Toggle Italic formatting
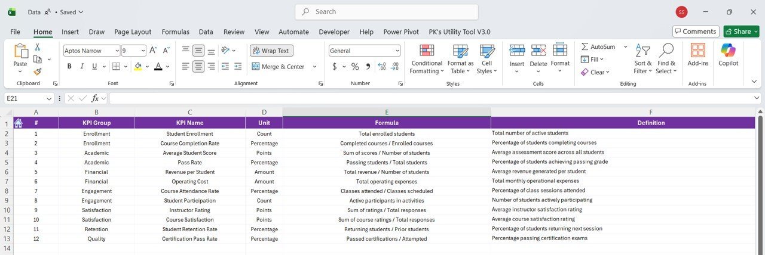 click(x=82, y=66)
